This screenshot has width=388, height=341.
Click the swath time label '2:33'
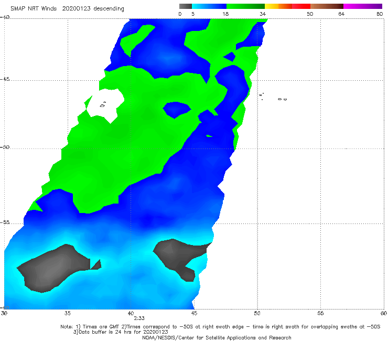pyautogui.click(x=139, y=318)
